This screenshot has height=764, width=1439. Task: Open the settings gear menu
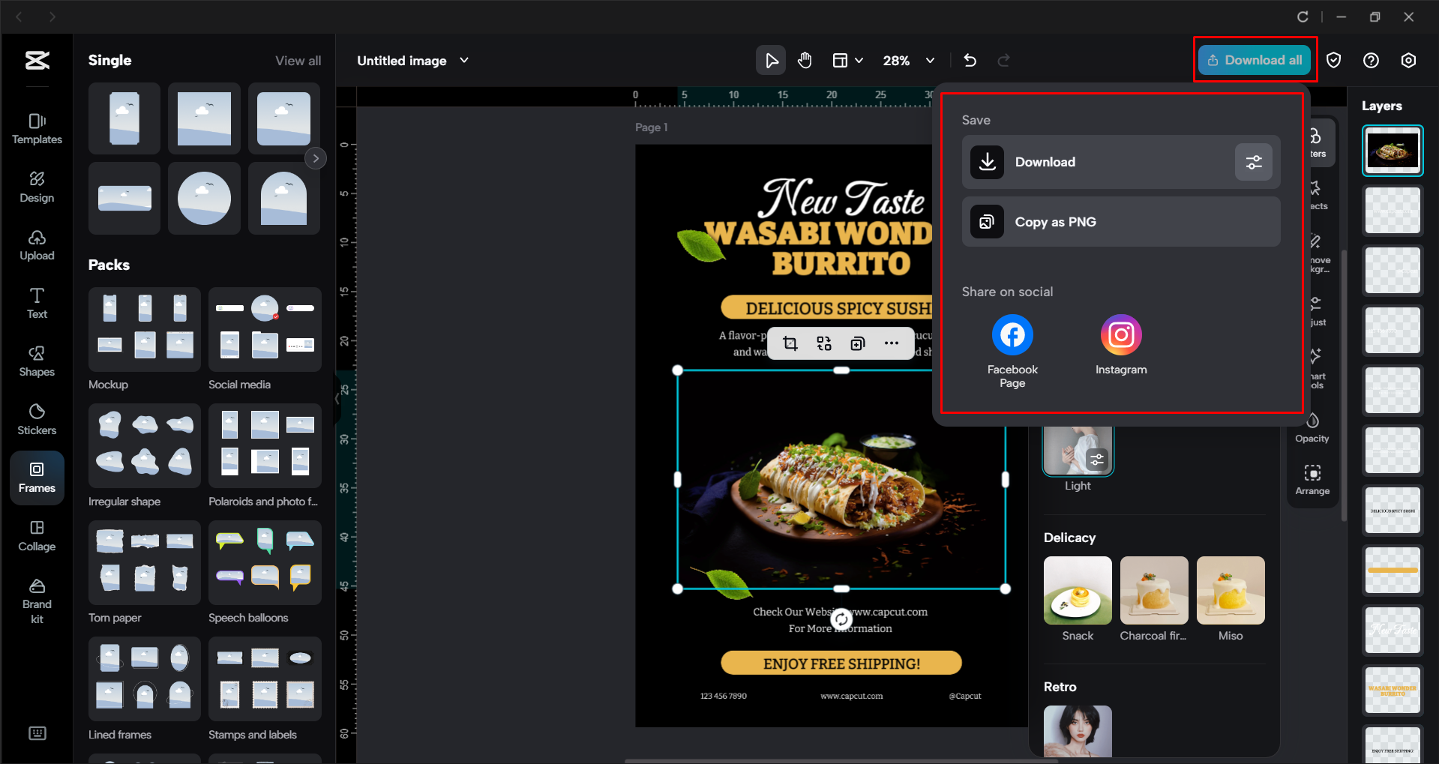1409,60
